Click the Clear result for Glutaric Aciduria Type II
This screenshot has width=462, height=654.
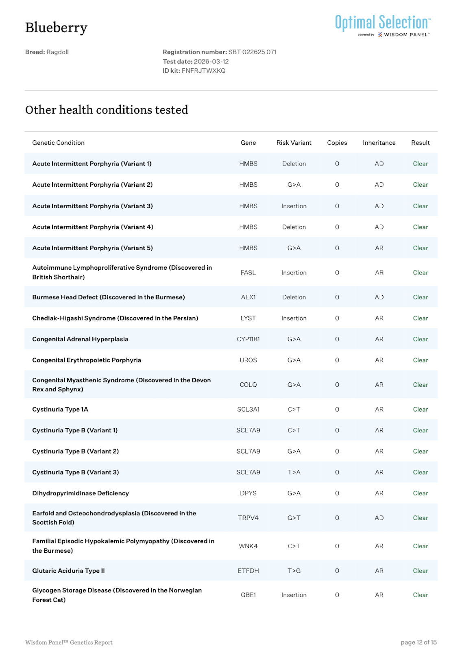(421, 571)
